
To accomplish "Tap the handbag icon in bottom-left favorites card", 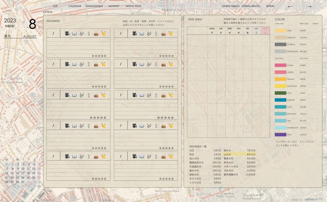I will click(x=96, y=157).
